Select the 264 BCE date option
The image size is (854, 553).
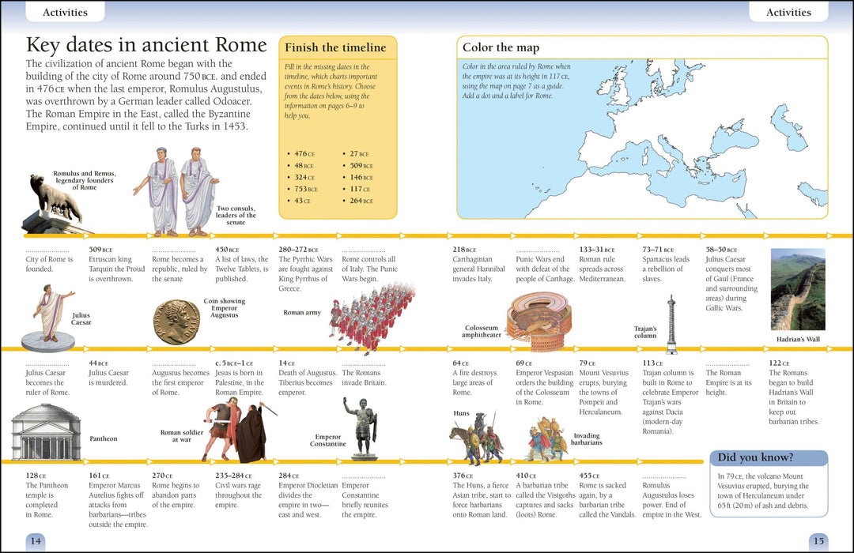click(361, 201)
